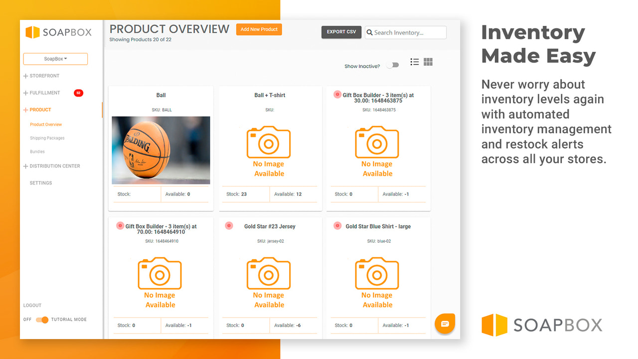Image resolution: width=638 pixels, height=359 pixels.
Task: Open the SoapBox store selector dropdown
Action: click(55, 59)
